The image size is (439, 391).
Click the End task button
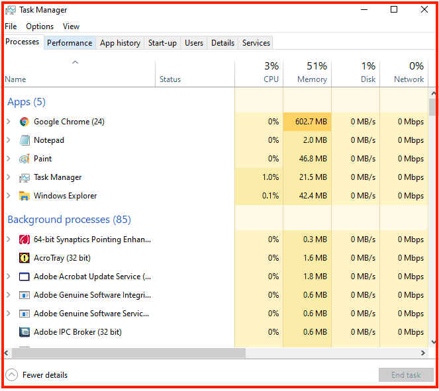[x=407, y=374]
